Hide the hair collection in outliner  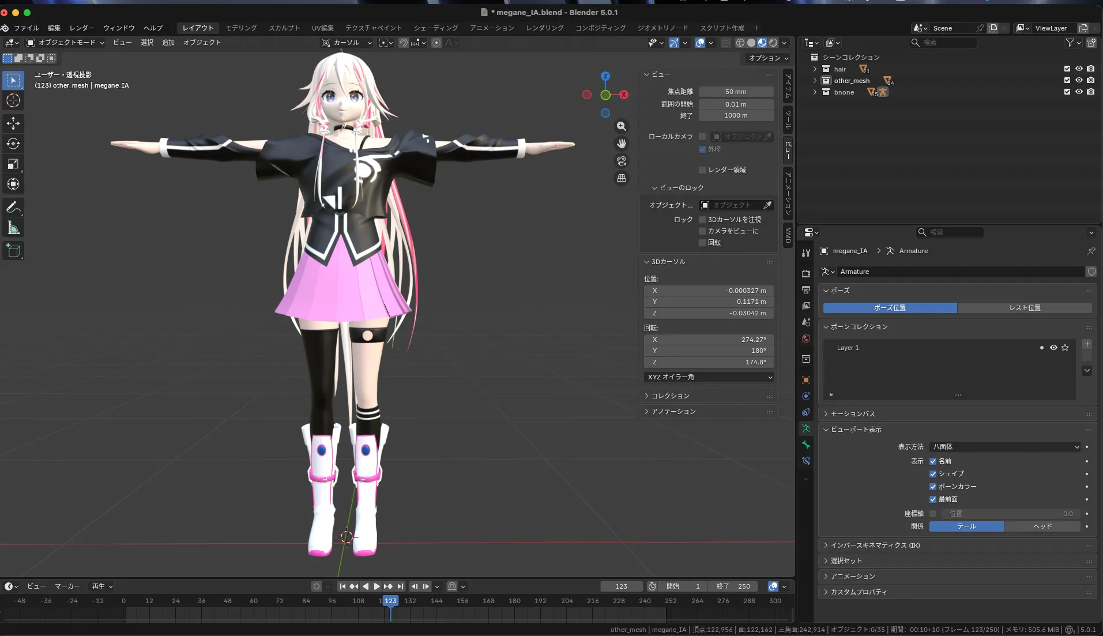click(x=1079, y=69)
